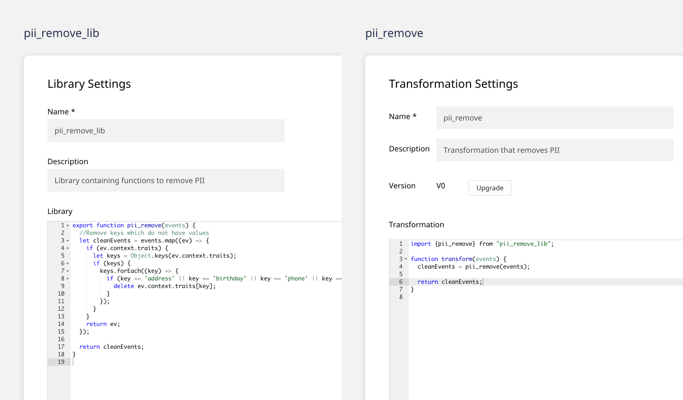Click the '//Remove keys' comment line

144,233
